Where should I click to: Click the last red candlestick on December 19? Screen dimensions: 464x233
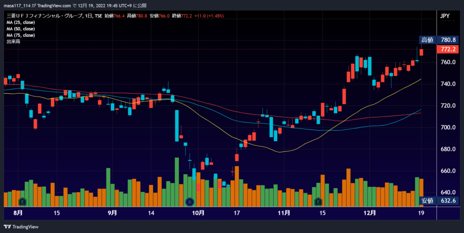point(421,52)
